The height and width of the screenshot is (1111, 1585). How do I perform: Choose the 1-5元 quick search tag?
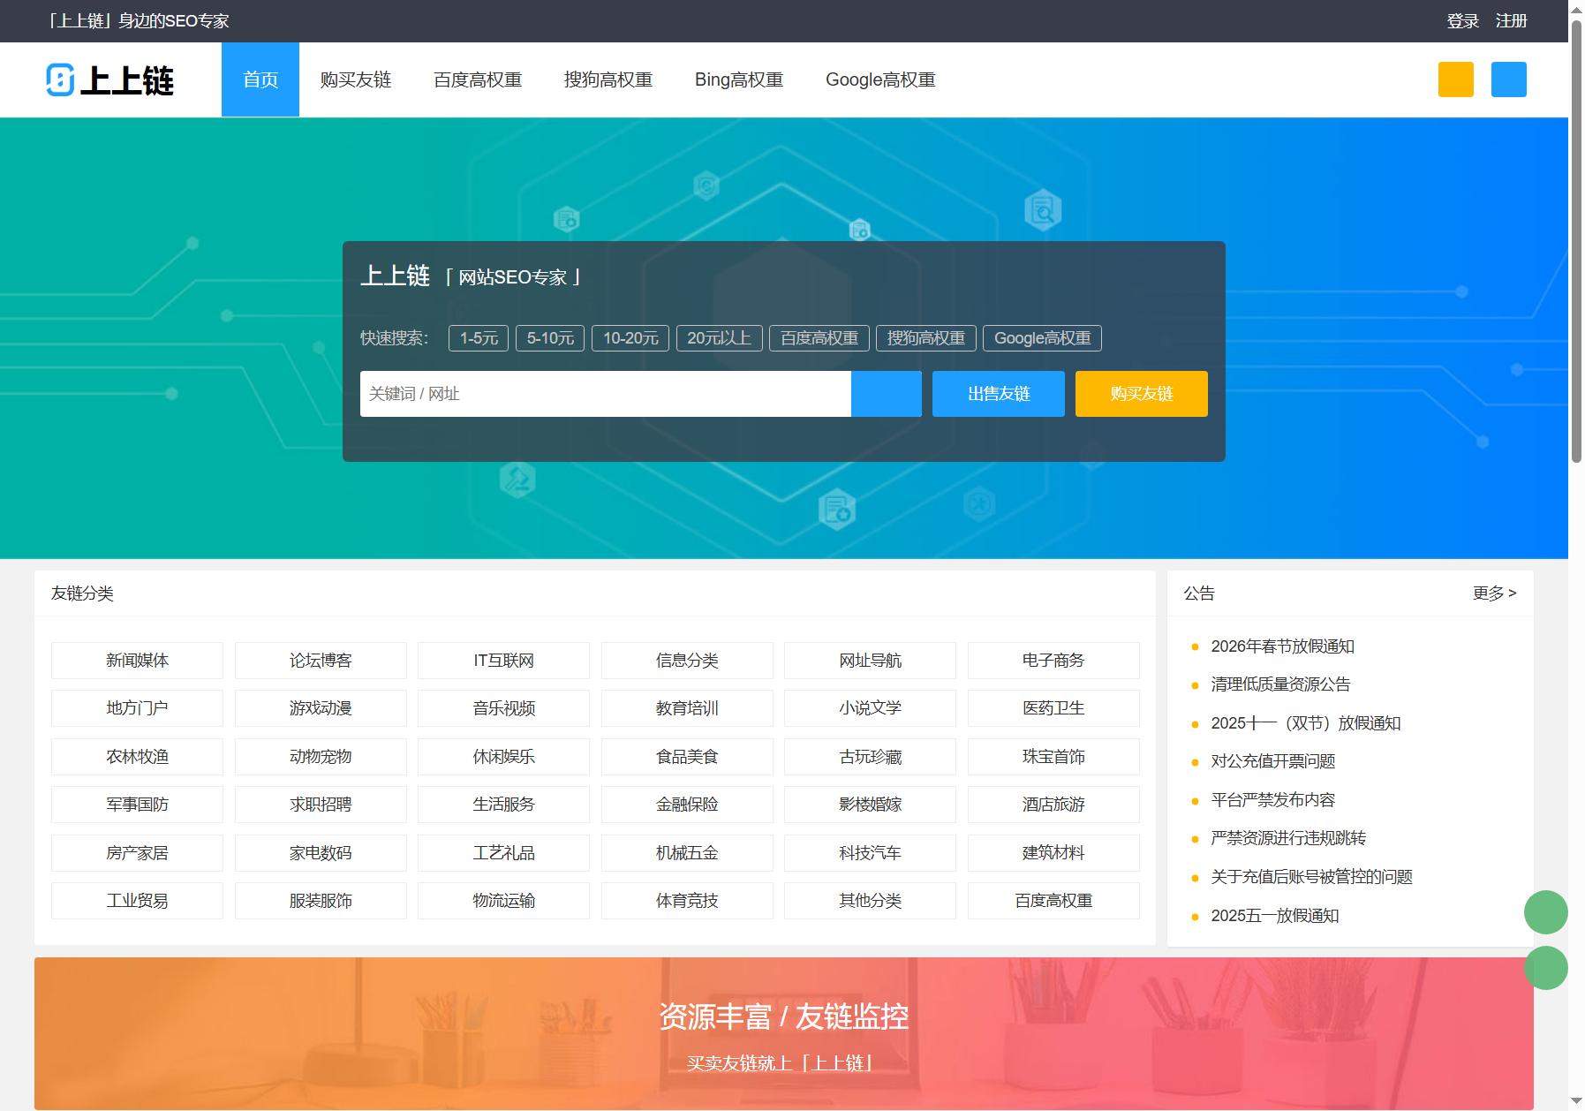point(479,338)
